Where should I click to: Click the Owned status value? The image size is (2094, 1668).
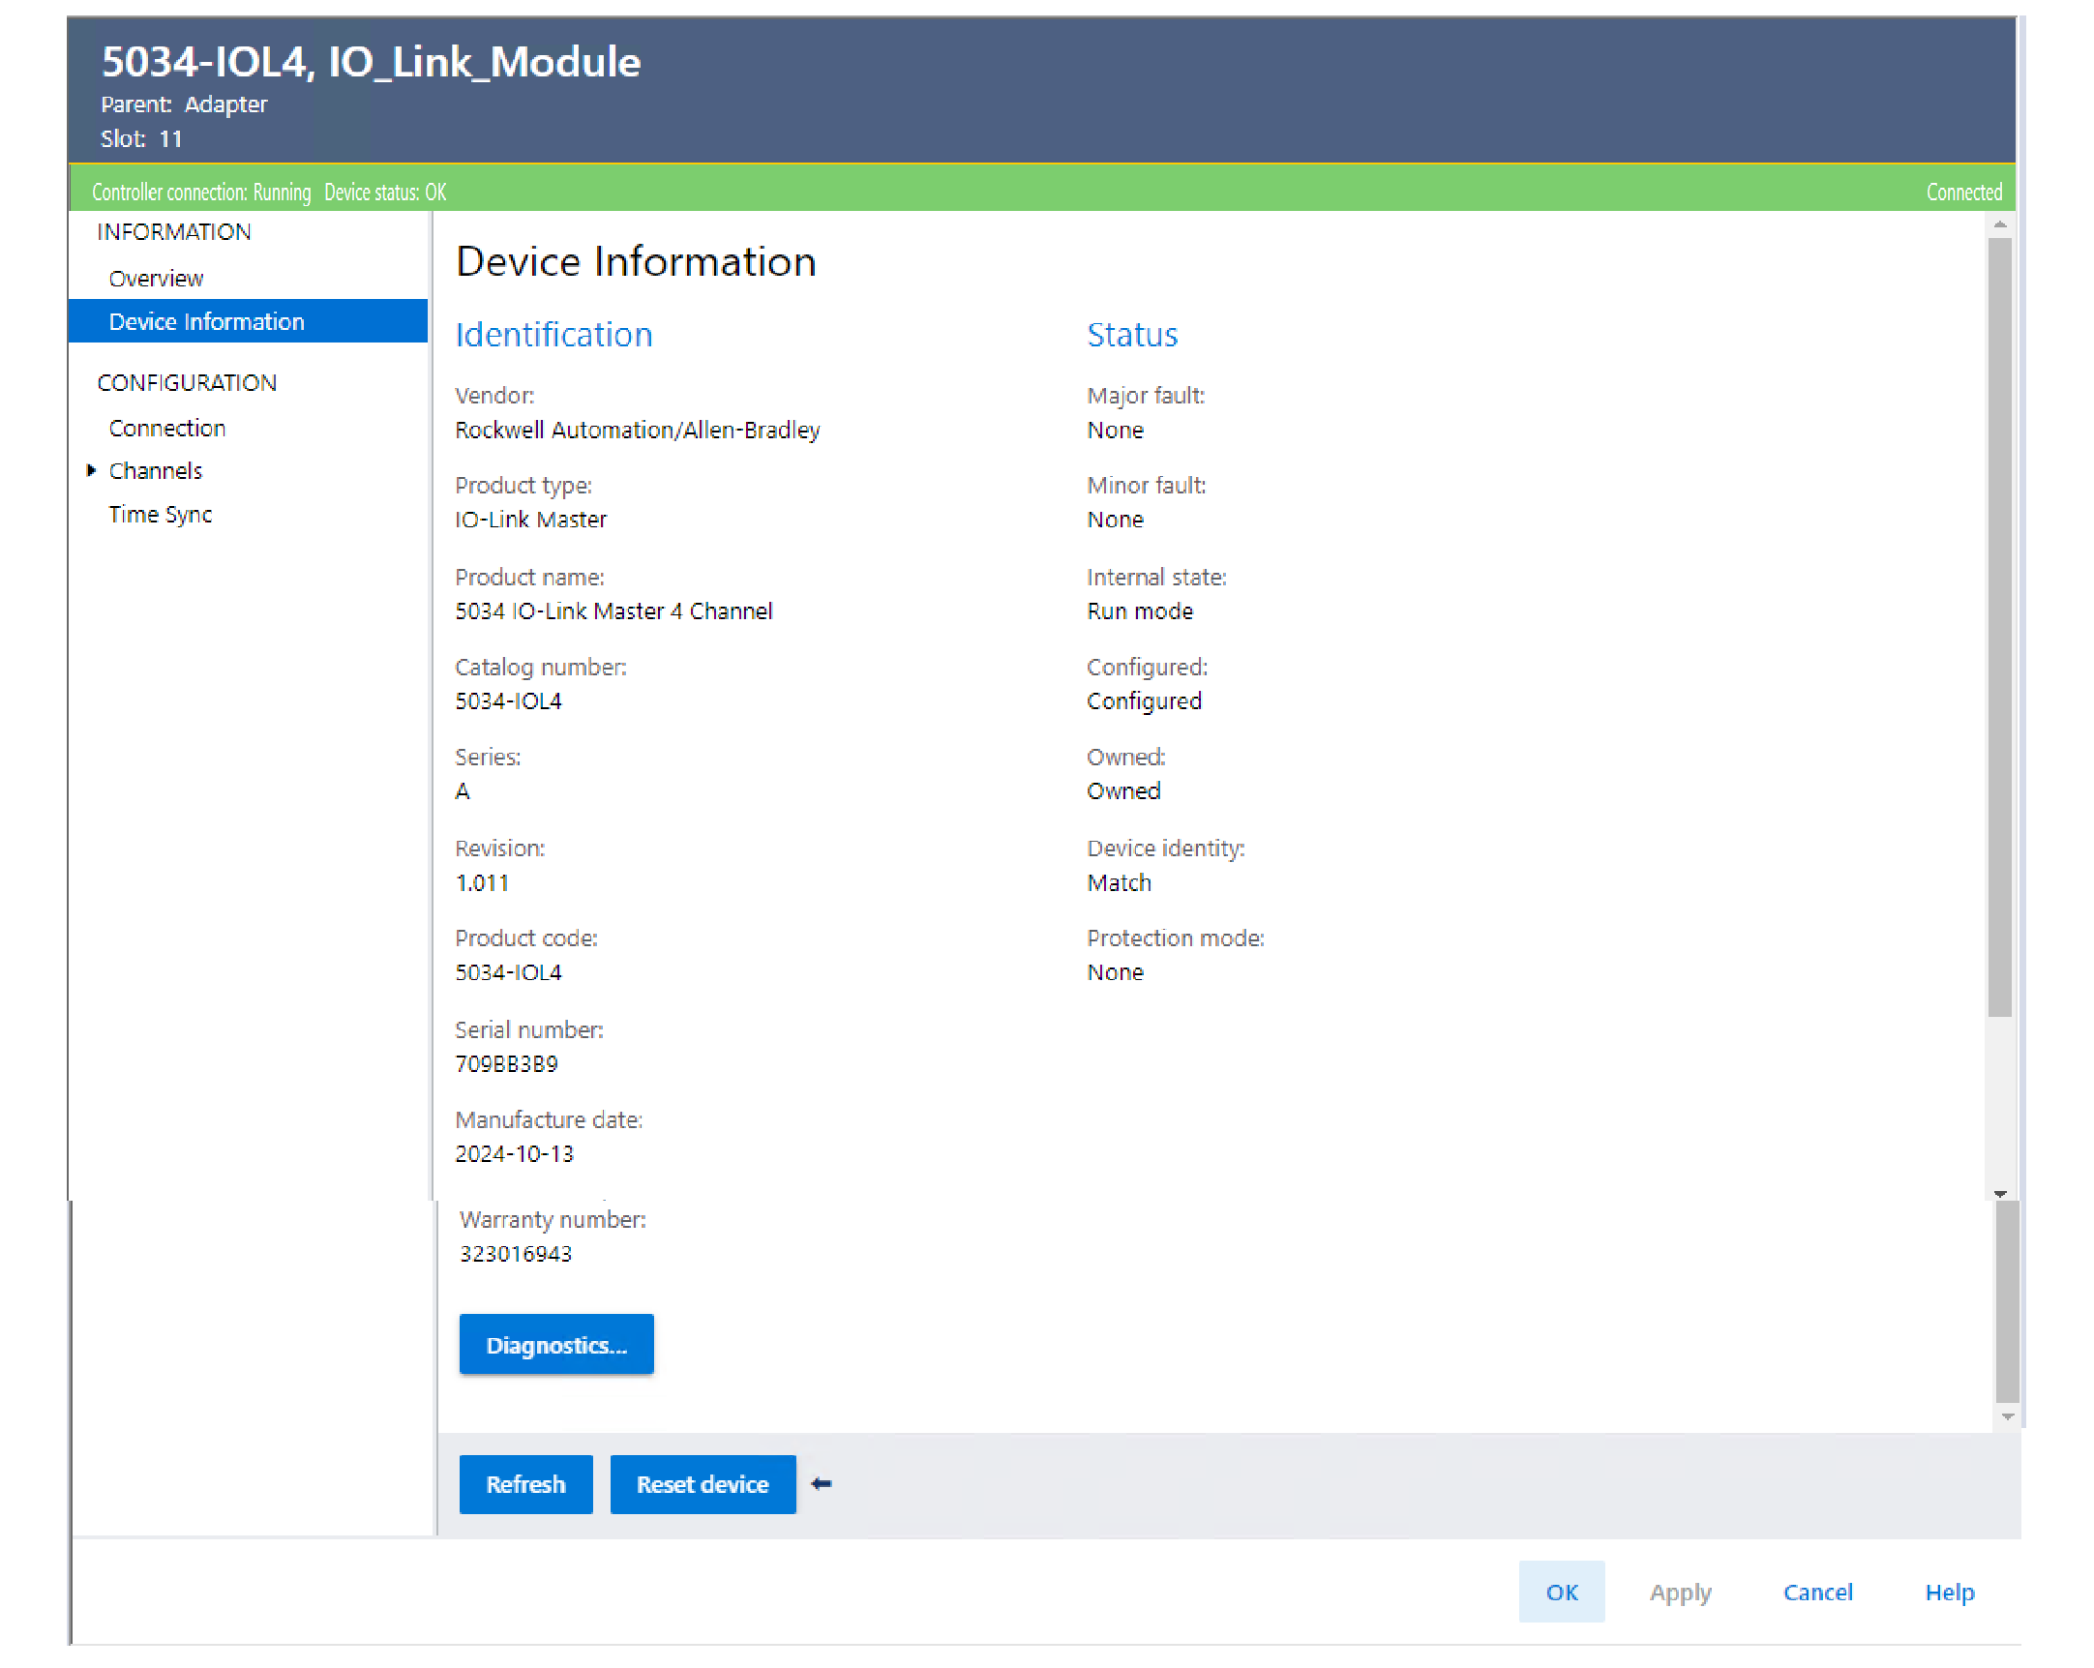pos(1123,791)
